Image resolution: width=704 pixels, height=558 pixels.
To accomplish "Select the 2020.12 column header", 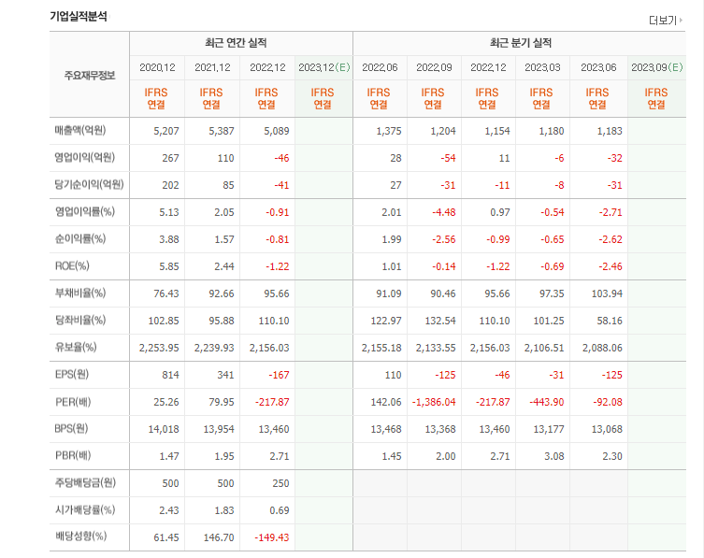I will pyautogui.click(x=157, y=67).
